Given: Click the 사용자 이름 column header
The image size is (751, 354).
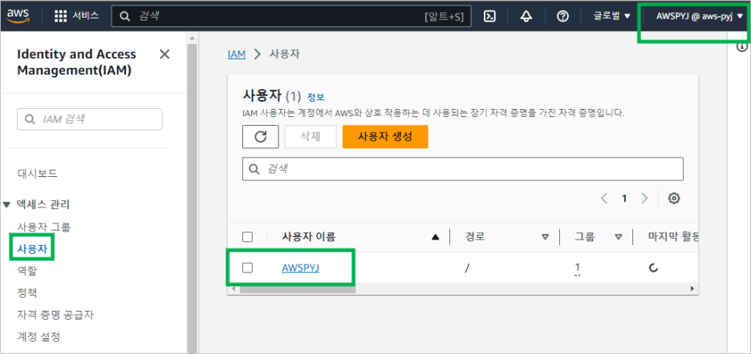Looking at the screenshot, I should [309, 236].
